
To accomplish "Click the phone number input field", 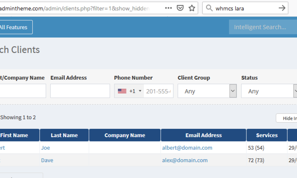I will (158, 91).
